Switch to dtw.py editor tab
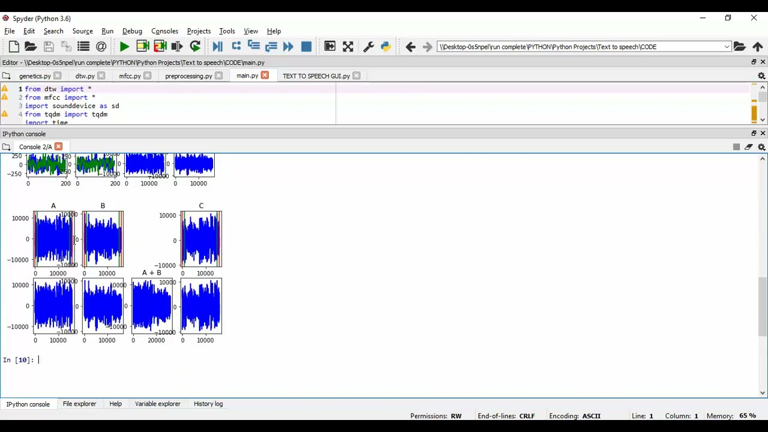Viewport: 768px width, 432px height. click(85, 76)
